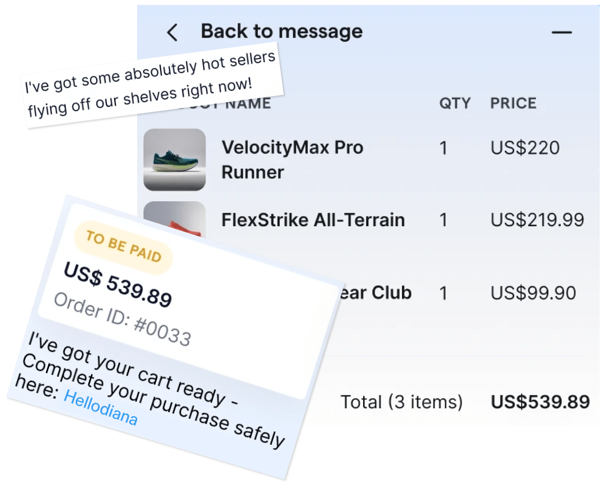Click the US$220 price value
Image resolution: width=605 pixels, height=484 pixels.
pos(525,148)
